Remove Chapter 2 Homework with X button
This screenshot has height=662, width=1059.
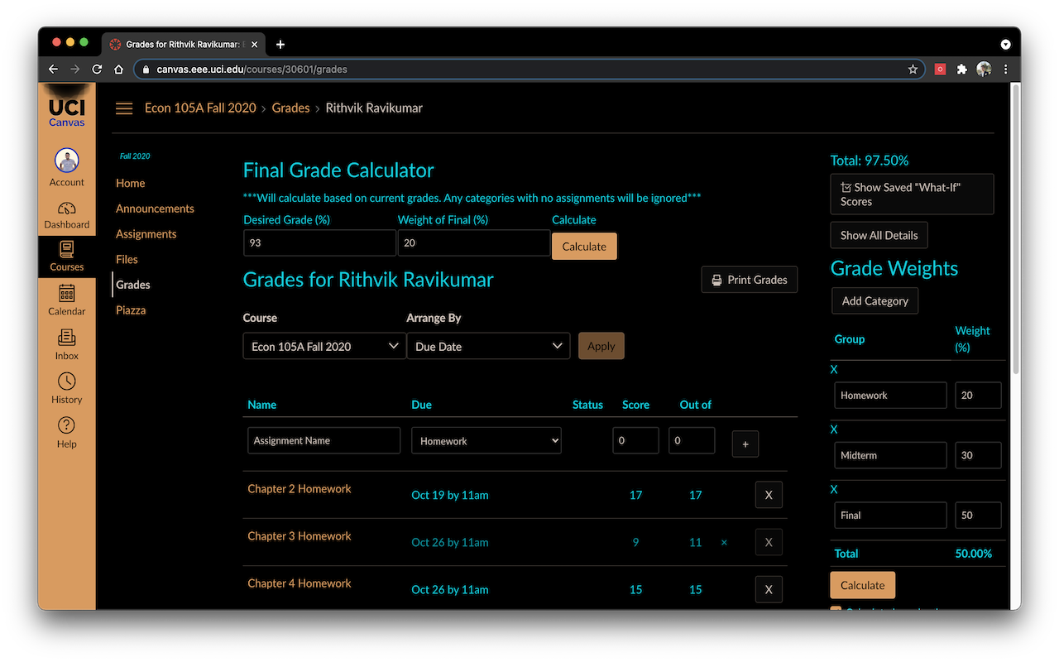coord(769,495)
